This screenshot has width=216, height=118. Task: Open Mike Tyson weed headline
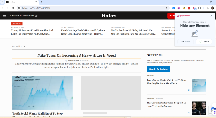tap(77, 55)
